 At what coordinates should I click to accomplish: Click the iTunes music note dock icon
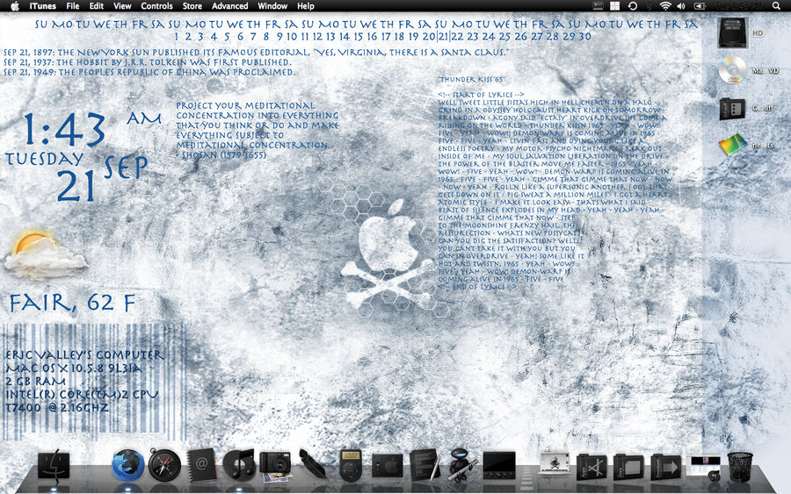(x=239, y=464)
